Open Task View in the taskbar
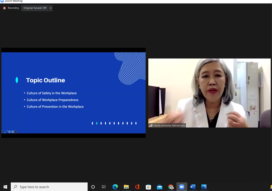The width and height of the screenshot is (272, 191). [x=104, y=187]
